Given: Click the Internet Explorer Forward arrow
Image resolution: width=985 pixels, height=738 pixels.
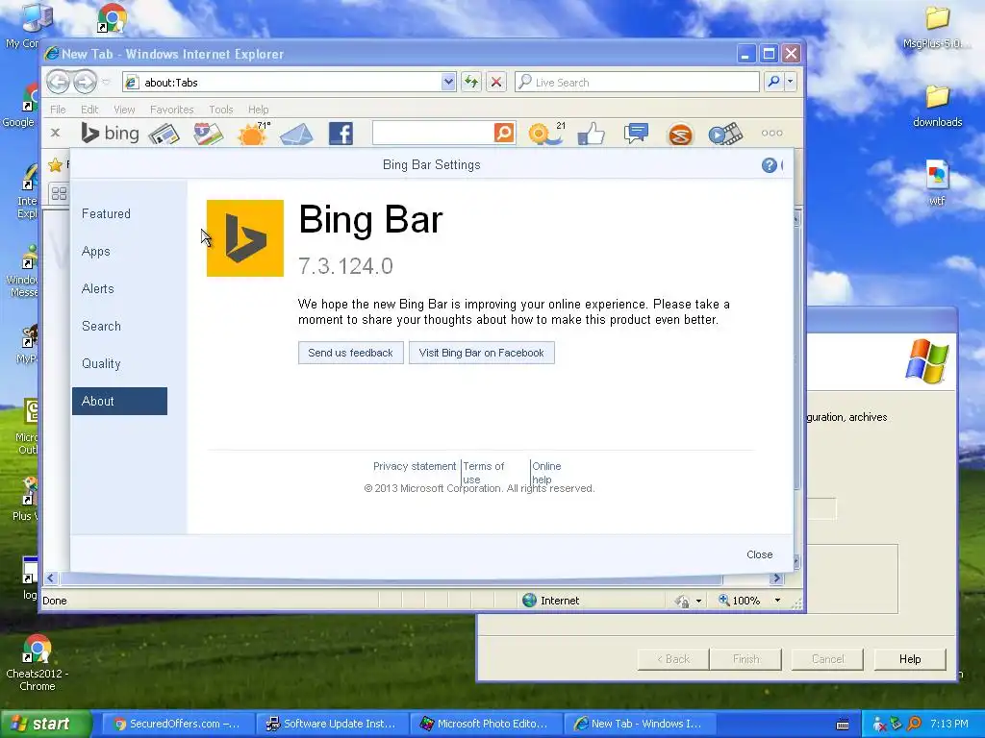Looking at the screenshot, I should pyautogui.click(x=85, y=82).
